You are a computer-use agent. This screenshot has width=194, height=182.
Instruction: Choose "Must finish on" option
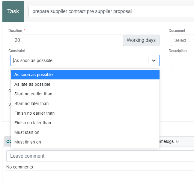point(85,142)
